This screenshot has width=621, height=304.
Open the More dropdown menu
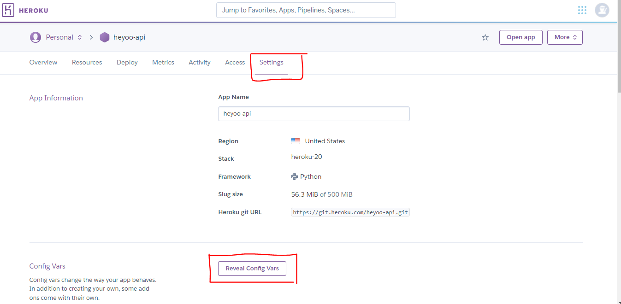click(x=565, y=37)
